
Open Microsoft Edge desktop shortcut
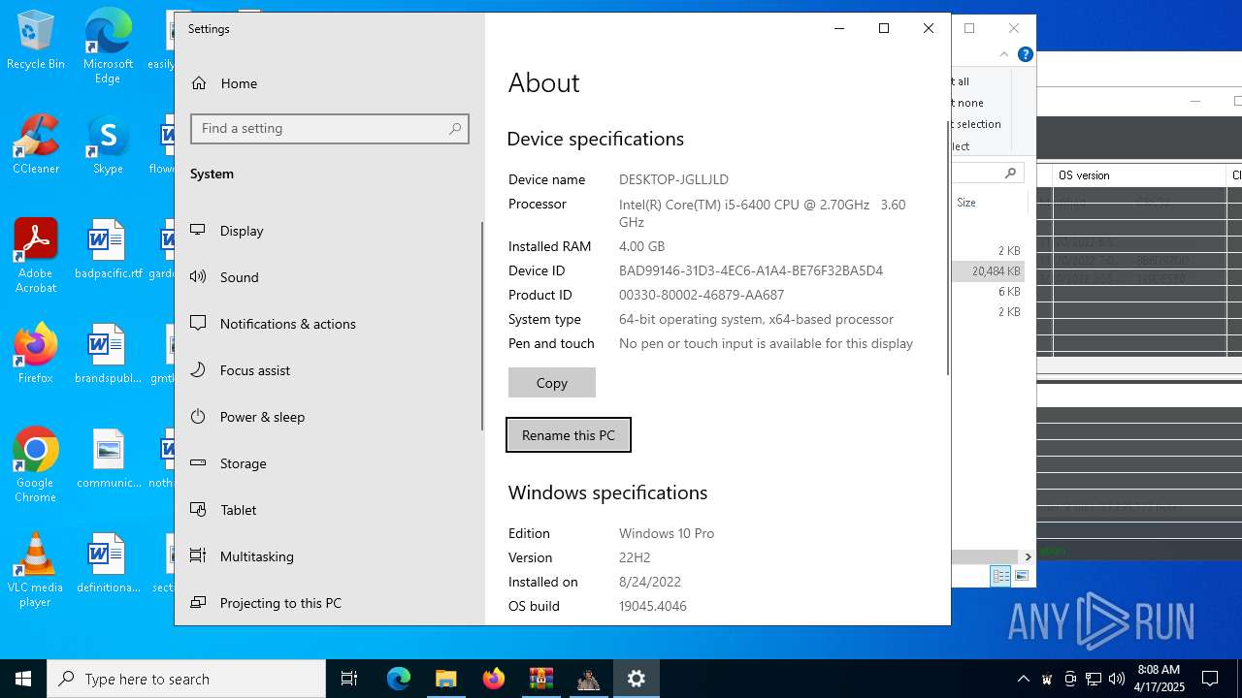coord(108,47)
